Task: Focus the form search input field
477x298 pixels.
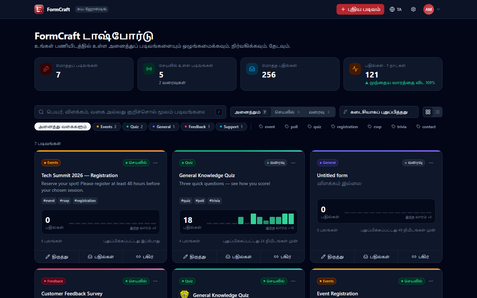Action: (130, 112)
